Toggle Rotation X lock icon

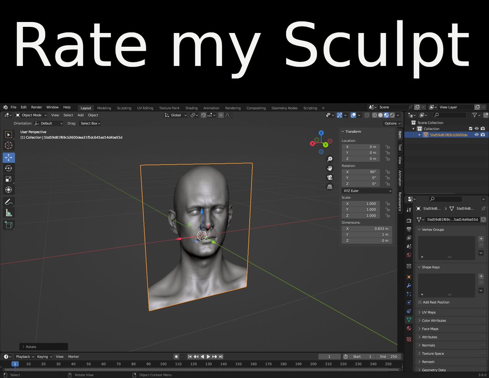point(387,172)
